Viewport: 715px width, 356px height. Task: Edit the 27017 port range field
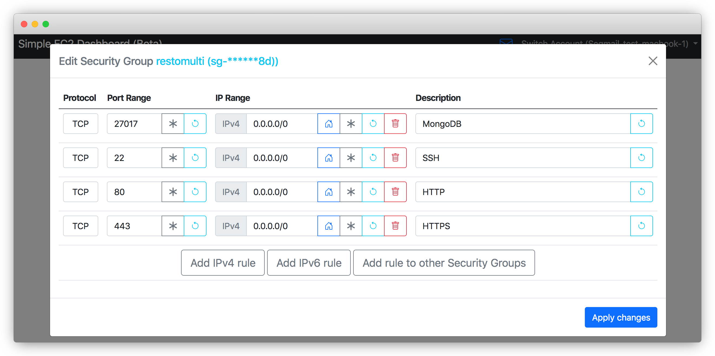coord(134,123)
